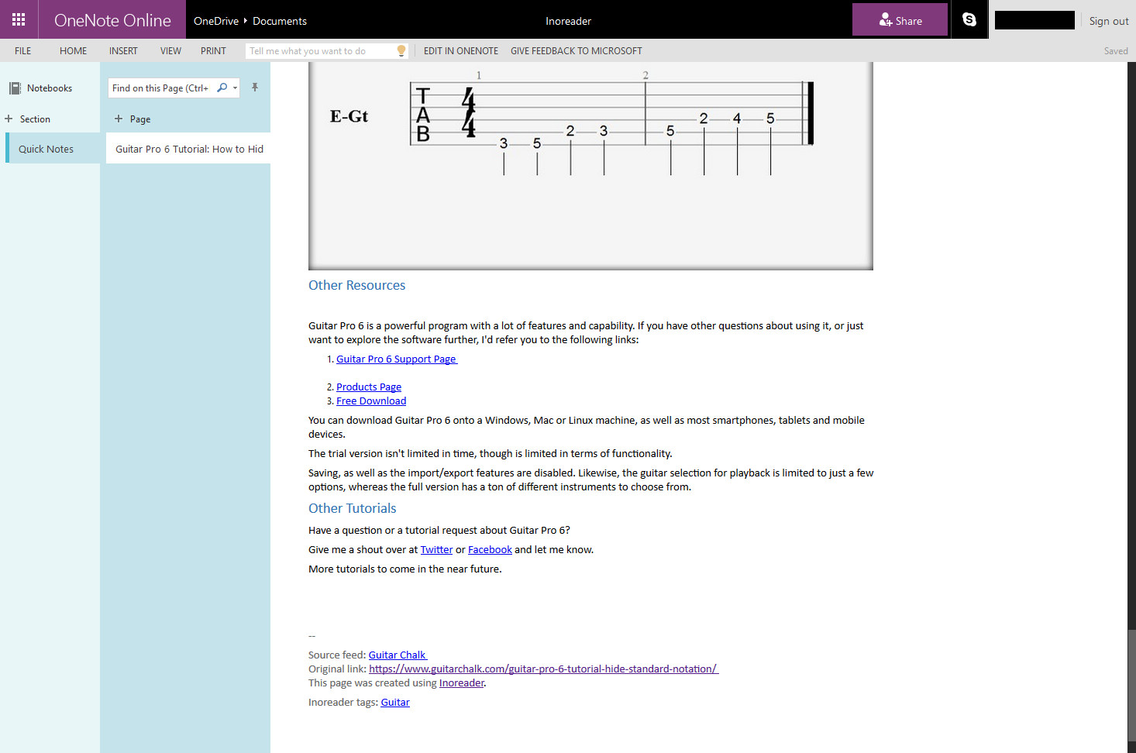
Task: Click Sign out
Action: [x=1109, y=21]
